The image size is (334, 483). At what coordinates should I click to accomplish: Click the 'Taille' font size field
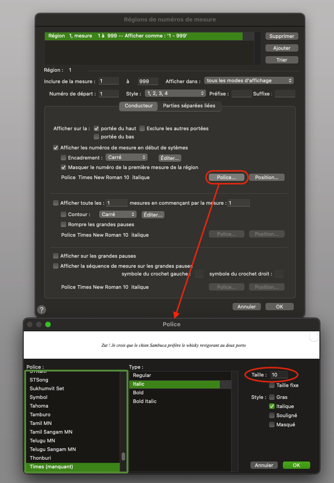[x=279, y=375]
